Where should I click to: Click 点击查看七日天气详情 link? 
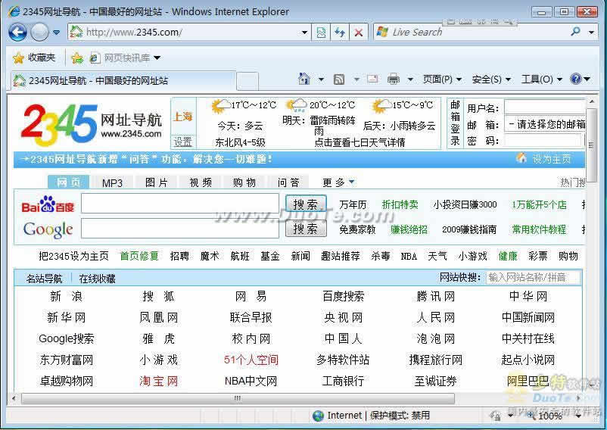(360, 142)
